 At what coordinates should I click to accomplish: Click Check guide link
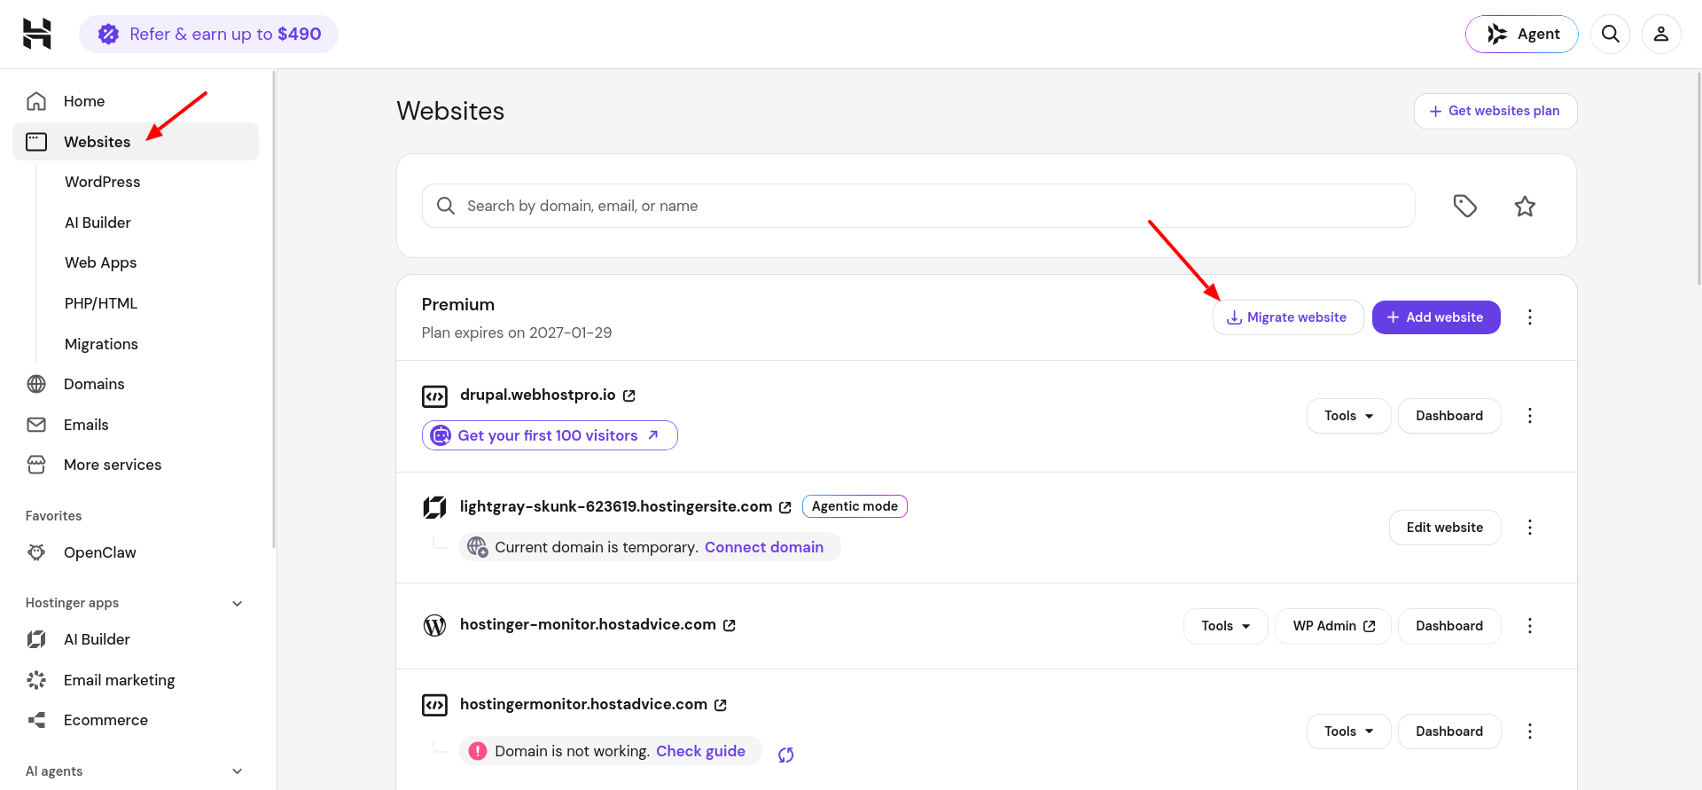click(x=700, y=751)
